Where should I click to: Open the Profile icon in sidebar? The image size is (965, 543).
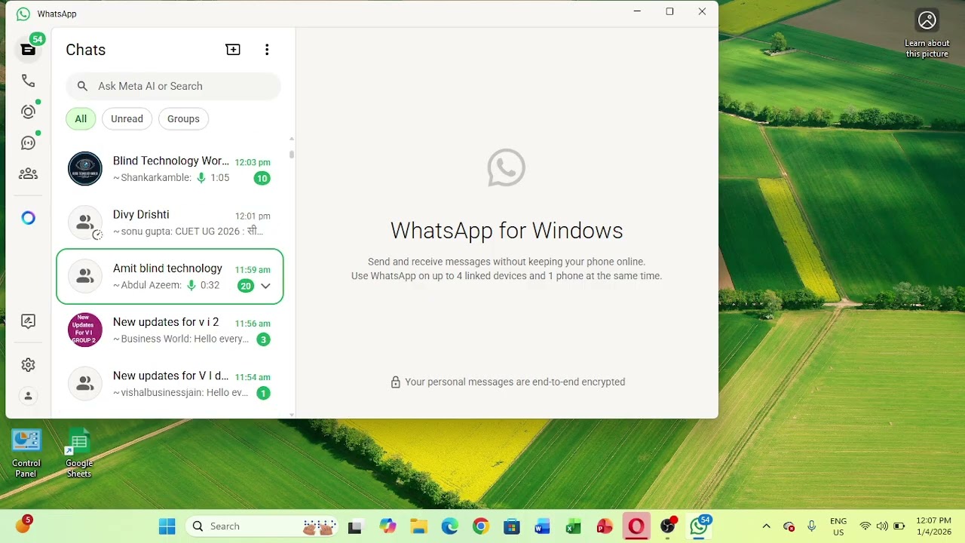pyautogui.click(x=28, y=396)
